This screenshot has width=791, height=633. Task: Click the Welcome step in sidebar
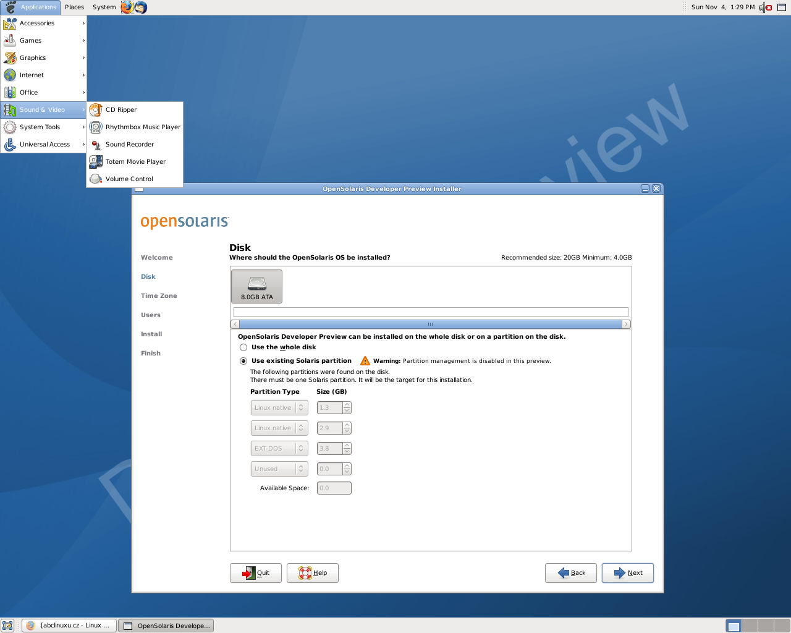pyautogui.click(x=157, y=258)
